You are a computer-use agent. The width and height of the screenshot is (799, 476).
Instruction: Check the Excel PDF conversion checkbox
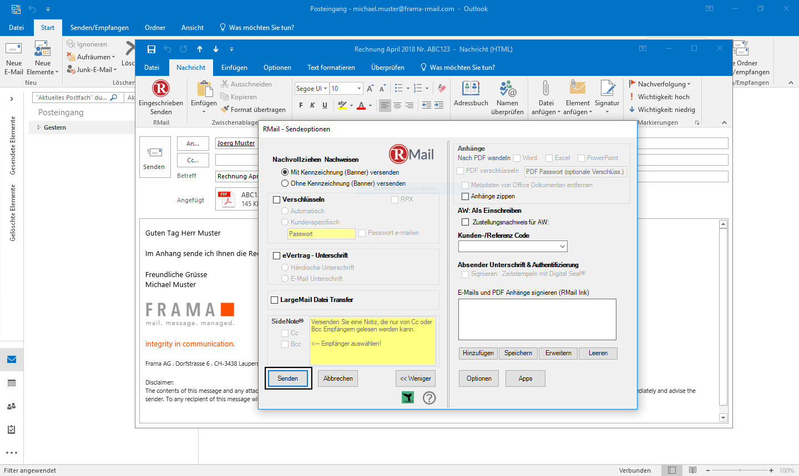coord(549,158)
